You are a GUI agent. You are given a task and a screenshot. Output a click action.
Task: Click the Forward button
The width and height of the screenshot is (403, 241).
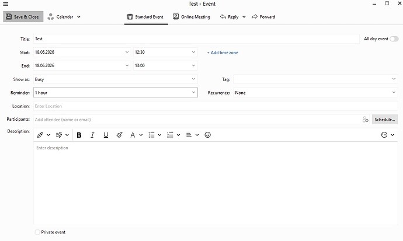(x=263, y=17)
